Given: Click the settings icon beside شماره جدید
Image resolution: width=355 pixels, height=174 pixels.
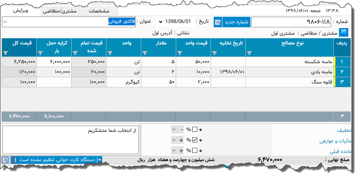Looking at the screenshot, I should (218, 22).
